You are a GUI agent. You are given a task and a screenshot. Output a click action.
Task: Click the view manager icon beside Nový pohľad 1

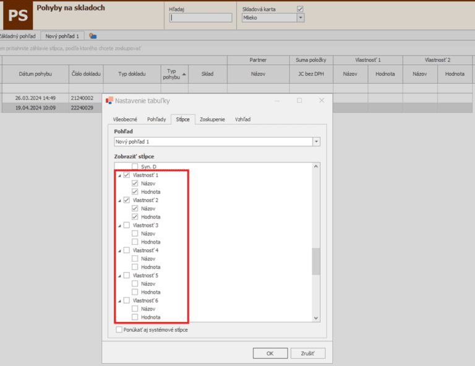coord(93,36)
